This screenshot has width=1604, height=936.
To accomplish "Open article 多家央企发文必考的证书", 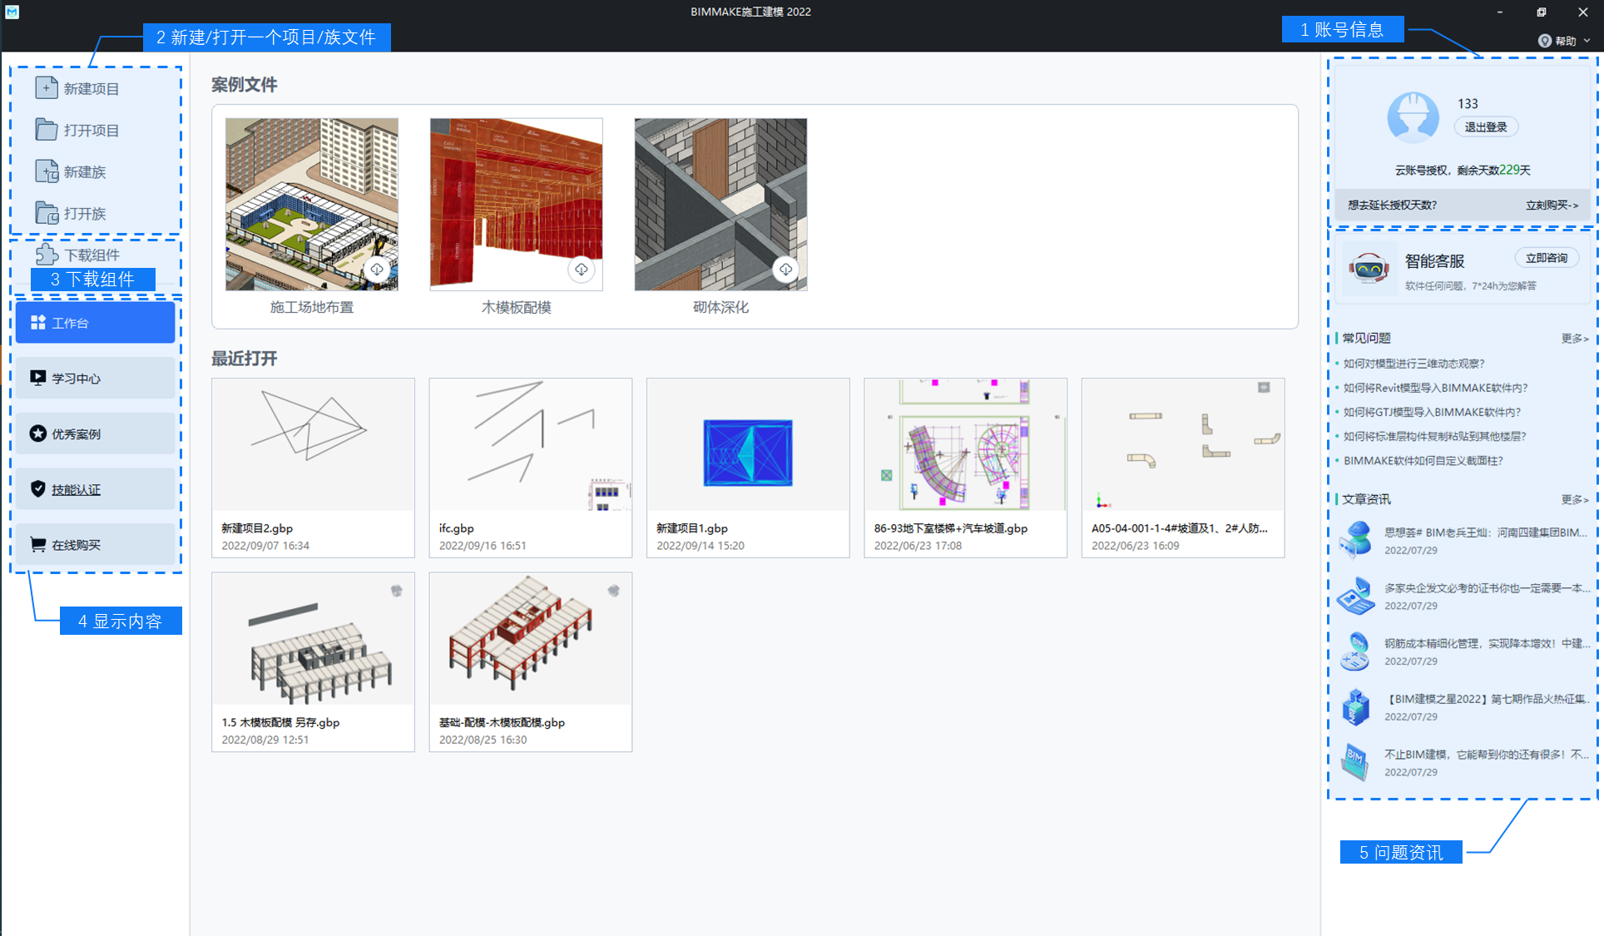I will click(1486, 588).
